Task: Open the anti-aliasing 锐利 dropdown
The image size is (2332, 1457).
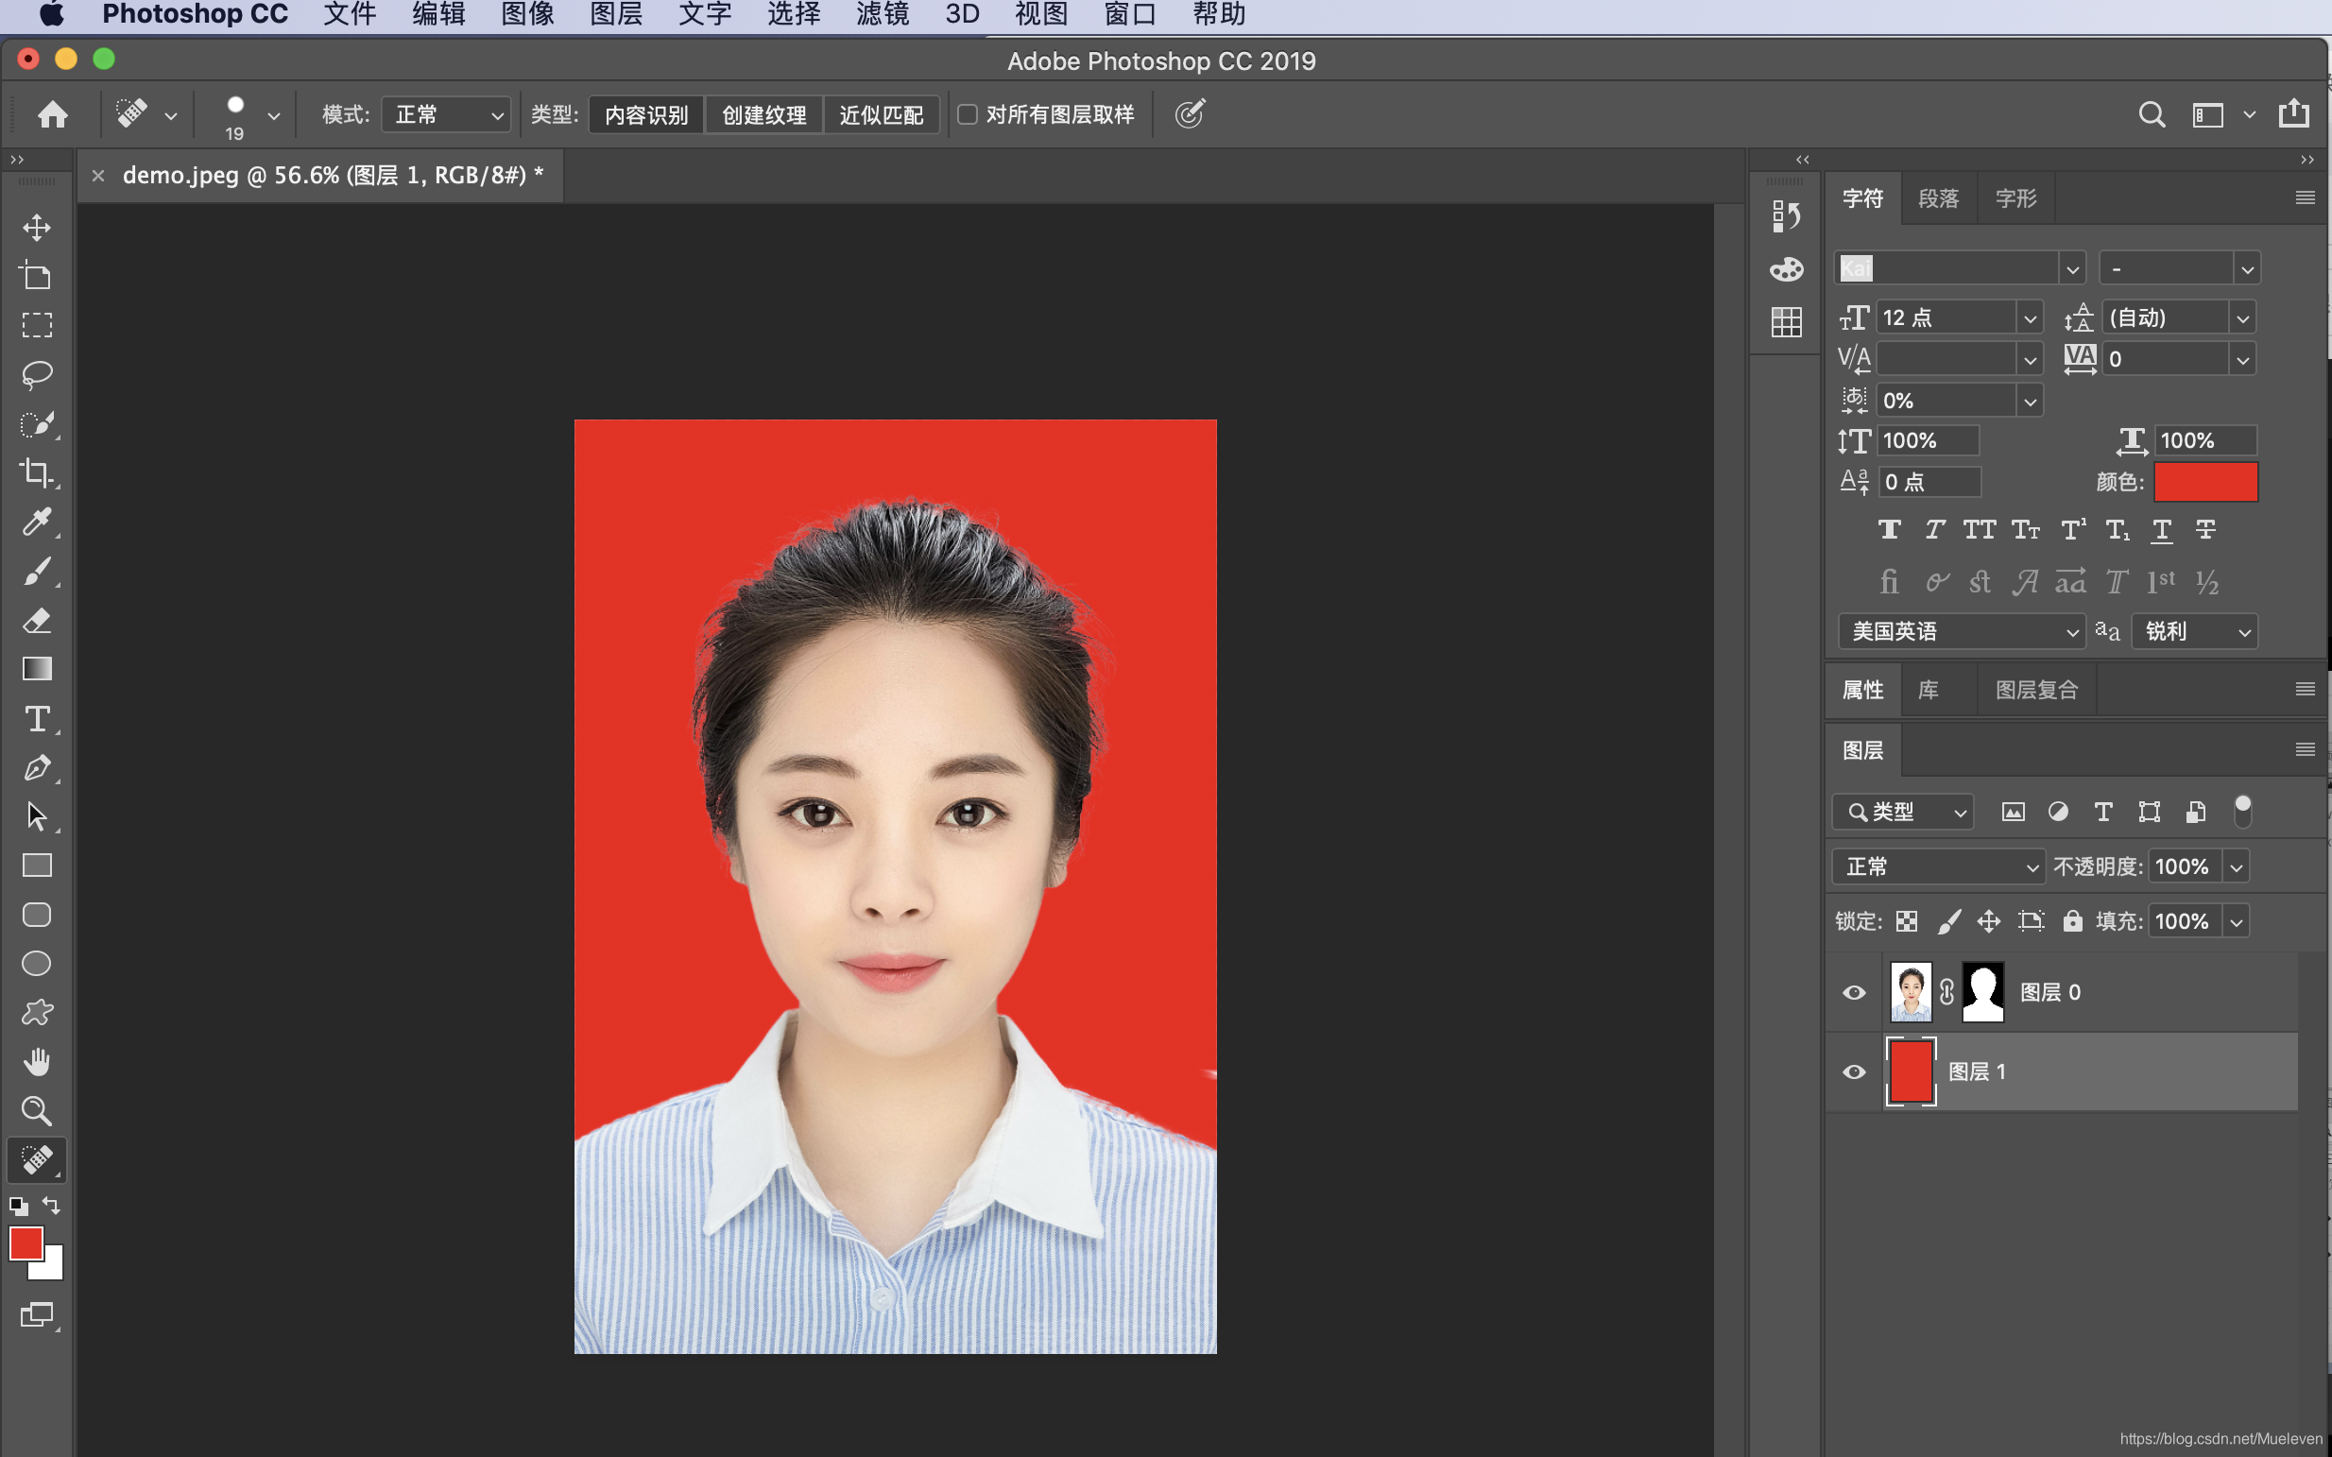Action: (2194, 631)
